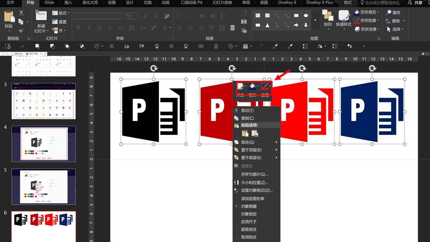Choose 复制(C) in the context menu
The width and height of the screenshot is (430, 242).
[256, 118]
